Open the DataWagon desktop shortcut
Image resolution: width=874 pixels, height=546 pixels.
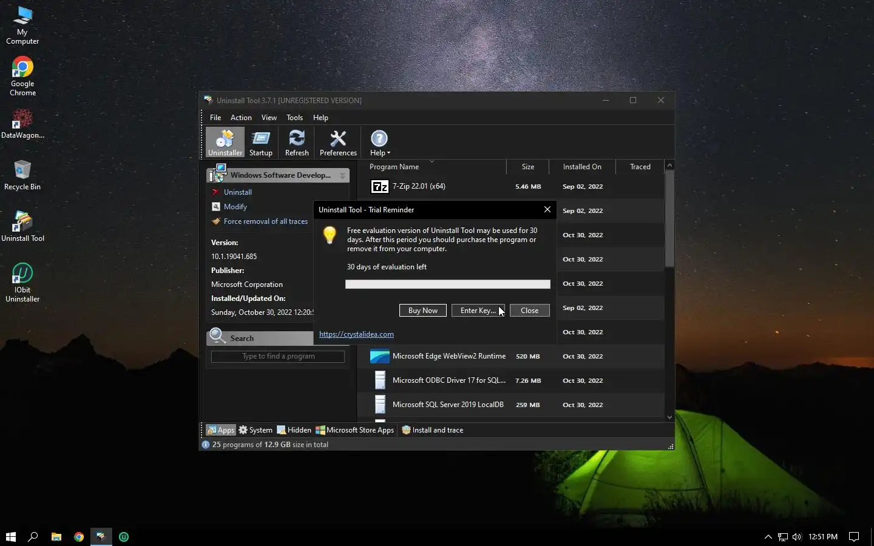point(22,124)
